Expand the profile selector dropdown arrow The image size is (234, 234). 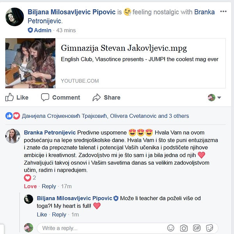(219, 97)
